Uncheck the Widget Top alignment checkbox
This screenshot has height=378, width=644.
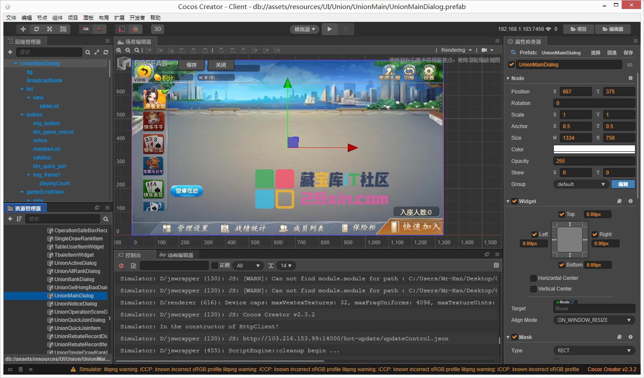[562, 214]
